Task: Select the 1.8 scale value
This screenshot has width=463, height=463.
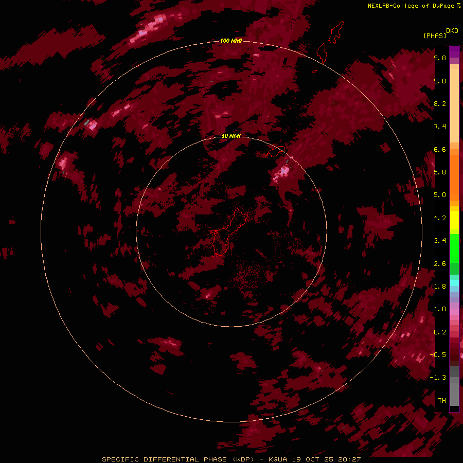Action: click(x=440, y=287)
